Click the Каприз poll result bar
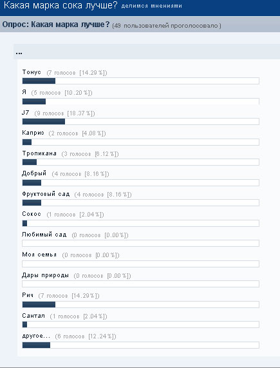This screenshot has height=368, width=280. click(x=140, y=142)
